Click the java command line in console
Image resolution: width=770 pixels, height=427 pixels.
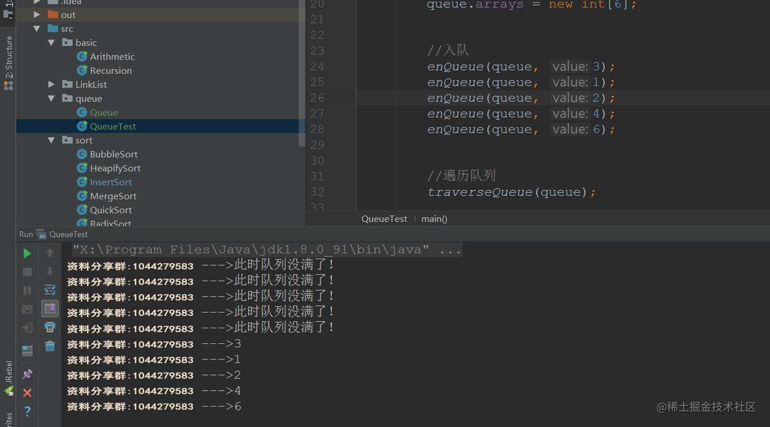click(267, 249)
